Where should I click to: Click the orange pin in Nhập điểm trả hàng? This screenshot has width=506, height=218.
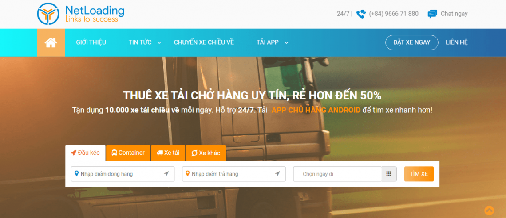pos(187,174)
